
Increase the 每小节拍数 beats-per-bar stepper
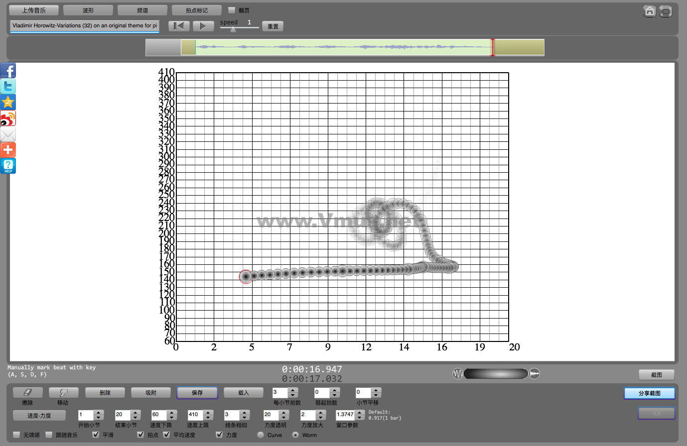click(293, 390)
